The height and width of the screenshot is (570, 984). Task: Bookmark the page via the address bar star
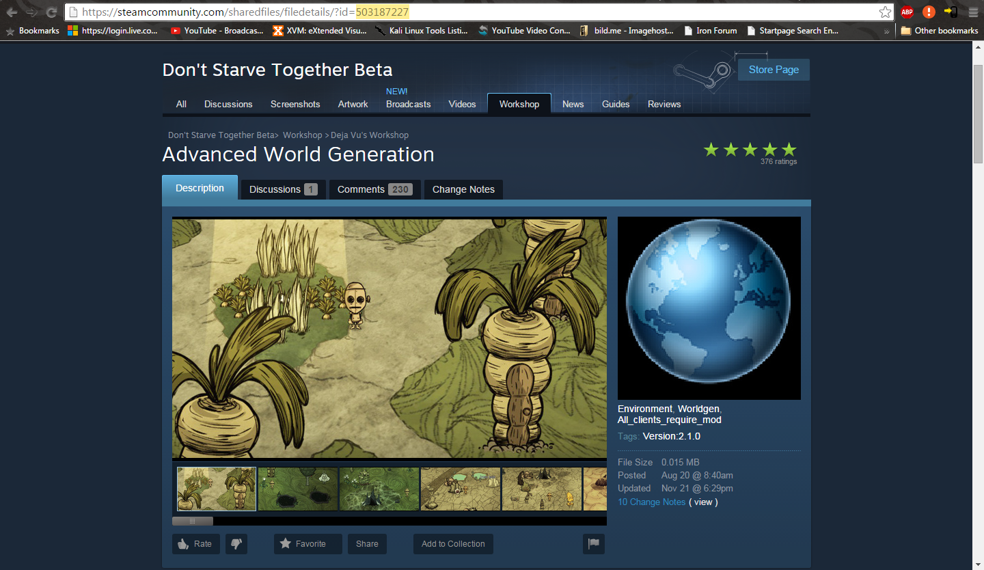tap(884, 12)
